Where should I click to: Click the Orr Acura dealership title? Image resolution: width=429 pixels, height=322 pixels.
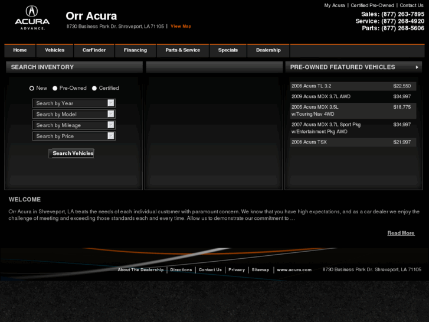click(x=91, y=16)
